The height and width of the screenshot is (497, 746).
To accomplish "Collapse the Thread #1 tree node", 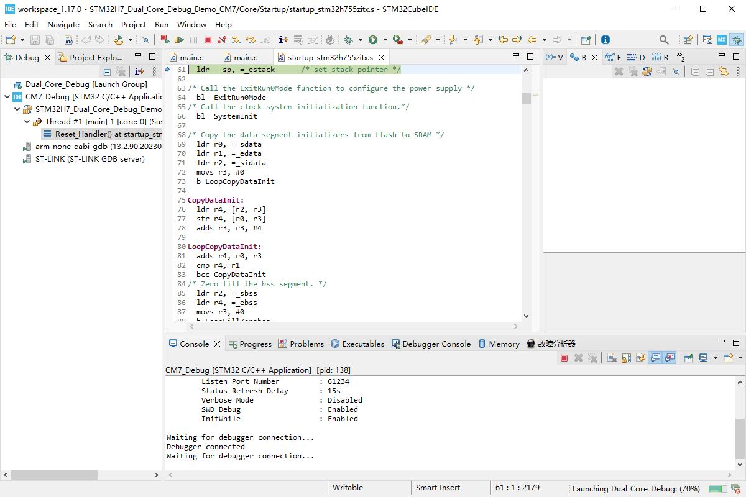I will (27, 122).
